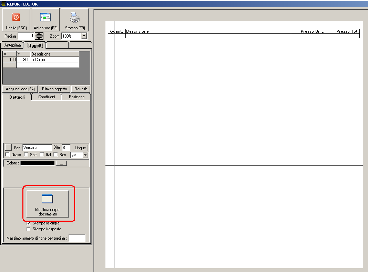Viewport: 368px width, 272px height.
Task: Print with Stampa (F9) button
Action: 75,20
